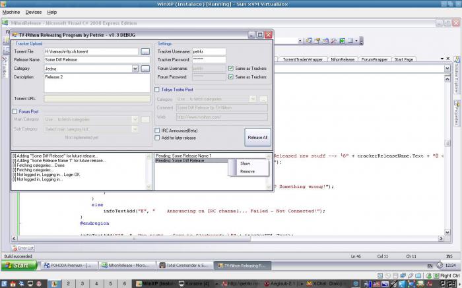Click the Torrent File path field
Image resolution: width=462 pixels, height=288 pixels.
(x=91, y=51)
